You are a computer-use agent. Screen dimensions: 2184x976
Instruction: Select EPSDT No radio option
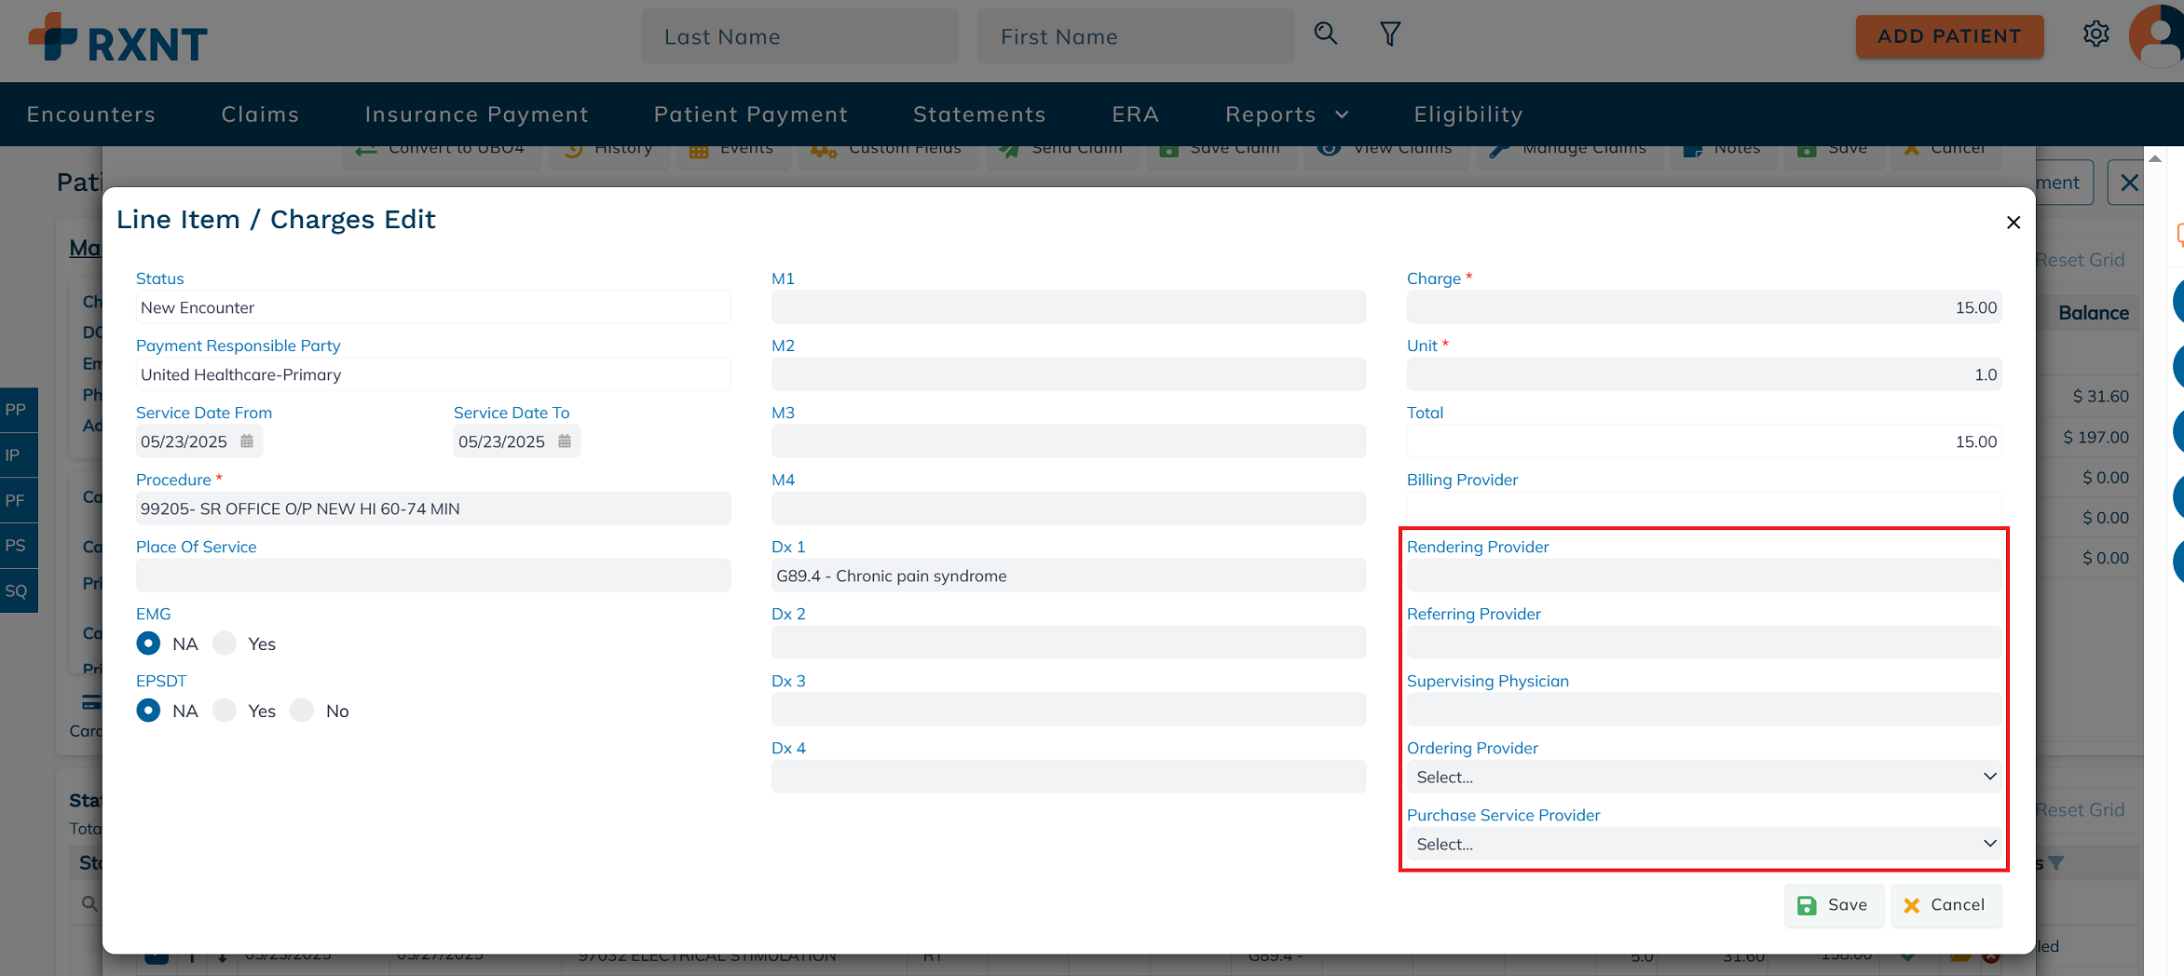[302, 711]
